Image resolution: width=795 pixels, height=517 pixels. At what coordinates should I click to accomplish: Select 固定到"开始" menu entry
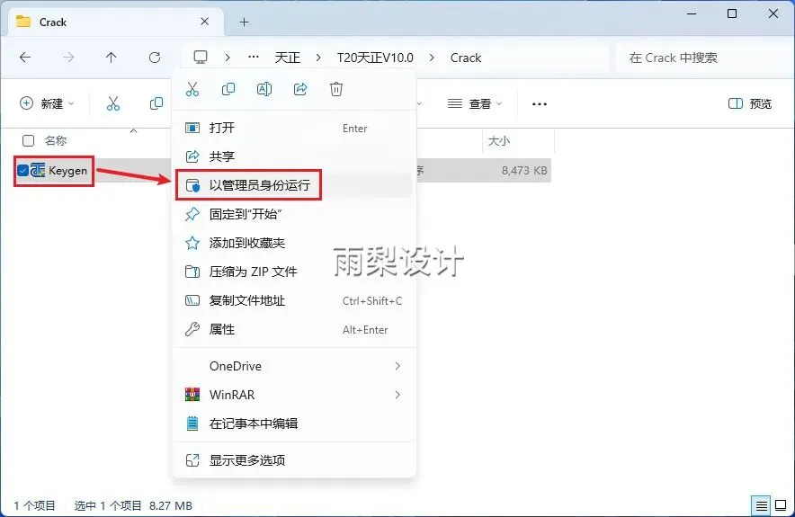click(x=294, y=214)
